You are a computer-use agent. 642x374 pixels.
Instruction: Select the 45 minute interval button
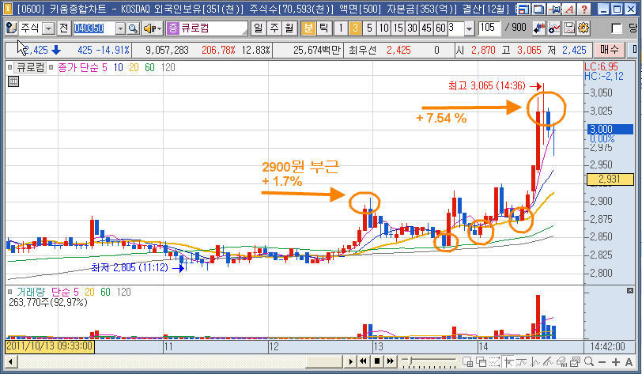click(427, 28)
